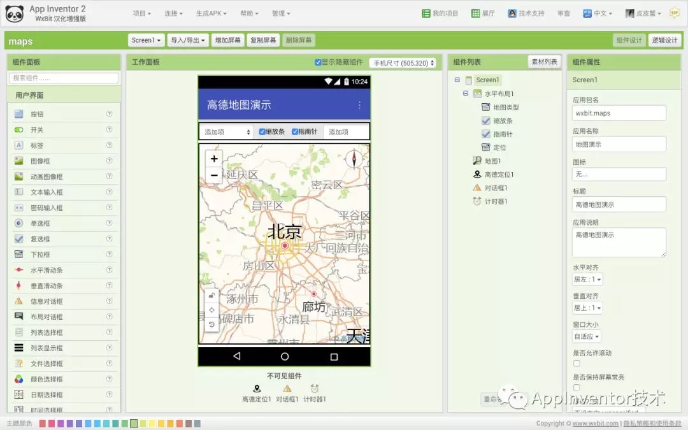Select the 计时器1 non-visible component icon

[x=315, y=389]
